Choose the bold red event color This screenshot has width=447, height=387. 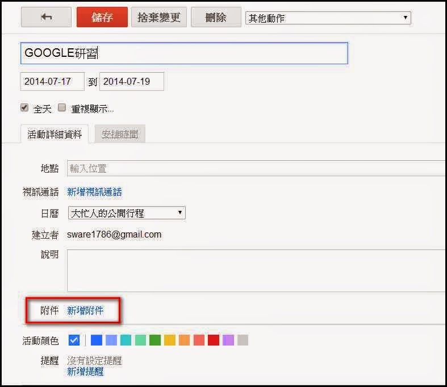(x=214, y=340)
